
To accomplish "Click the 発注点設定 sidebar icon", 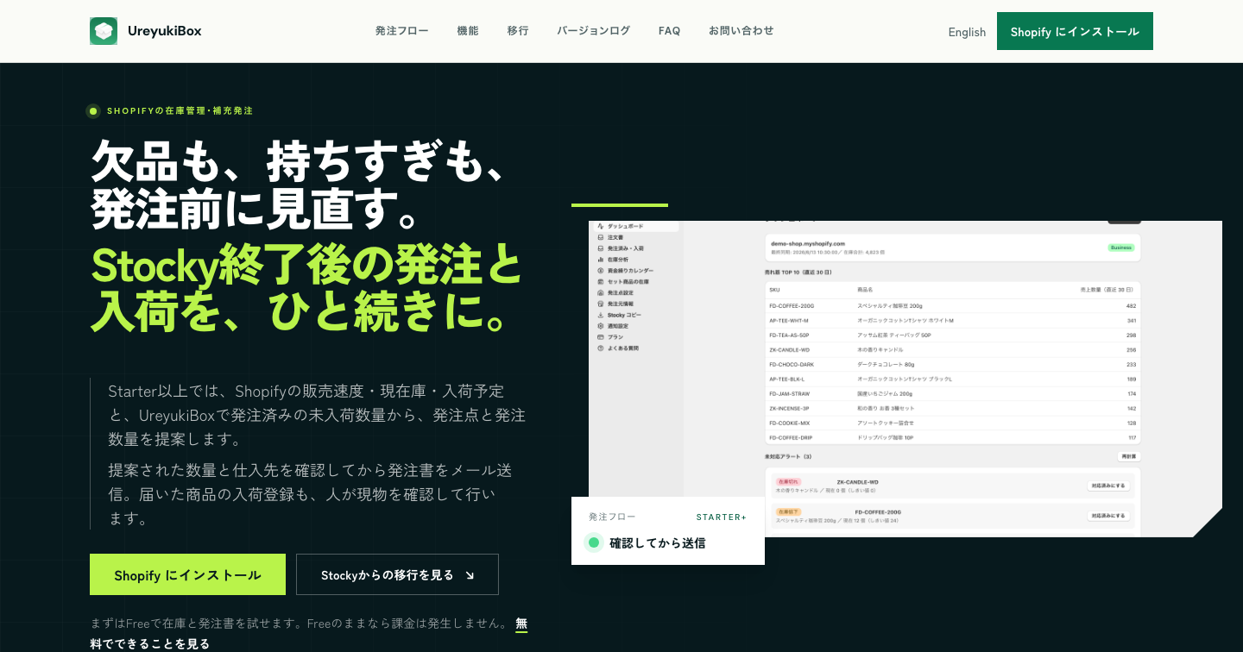I will click(x=600, y=293).
